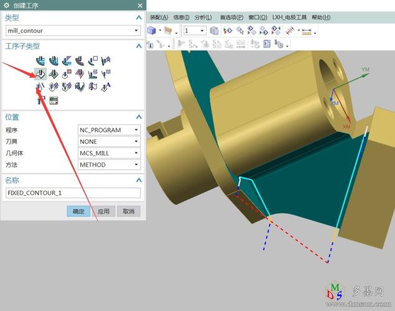This screenshot has height=311, width=395.
Task: Open the 分析(L) menu
Action: click(203, 17)
